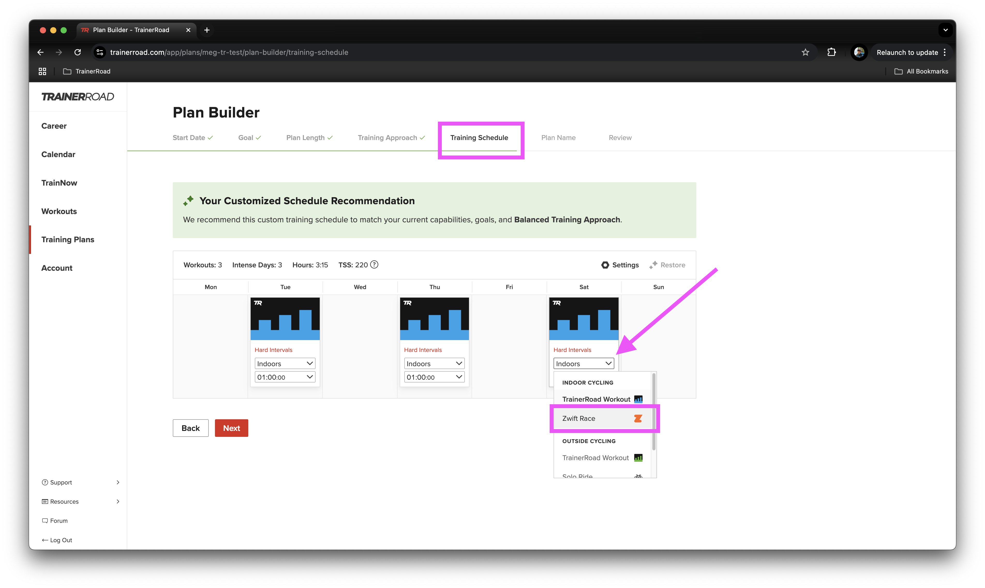Image resolution: width=985 pixels, height=588 pixels.
Task: Select Zwift Race option
Action: click(x=602, y=418)
